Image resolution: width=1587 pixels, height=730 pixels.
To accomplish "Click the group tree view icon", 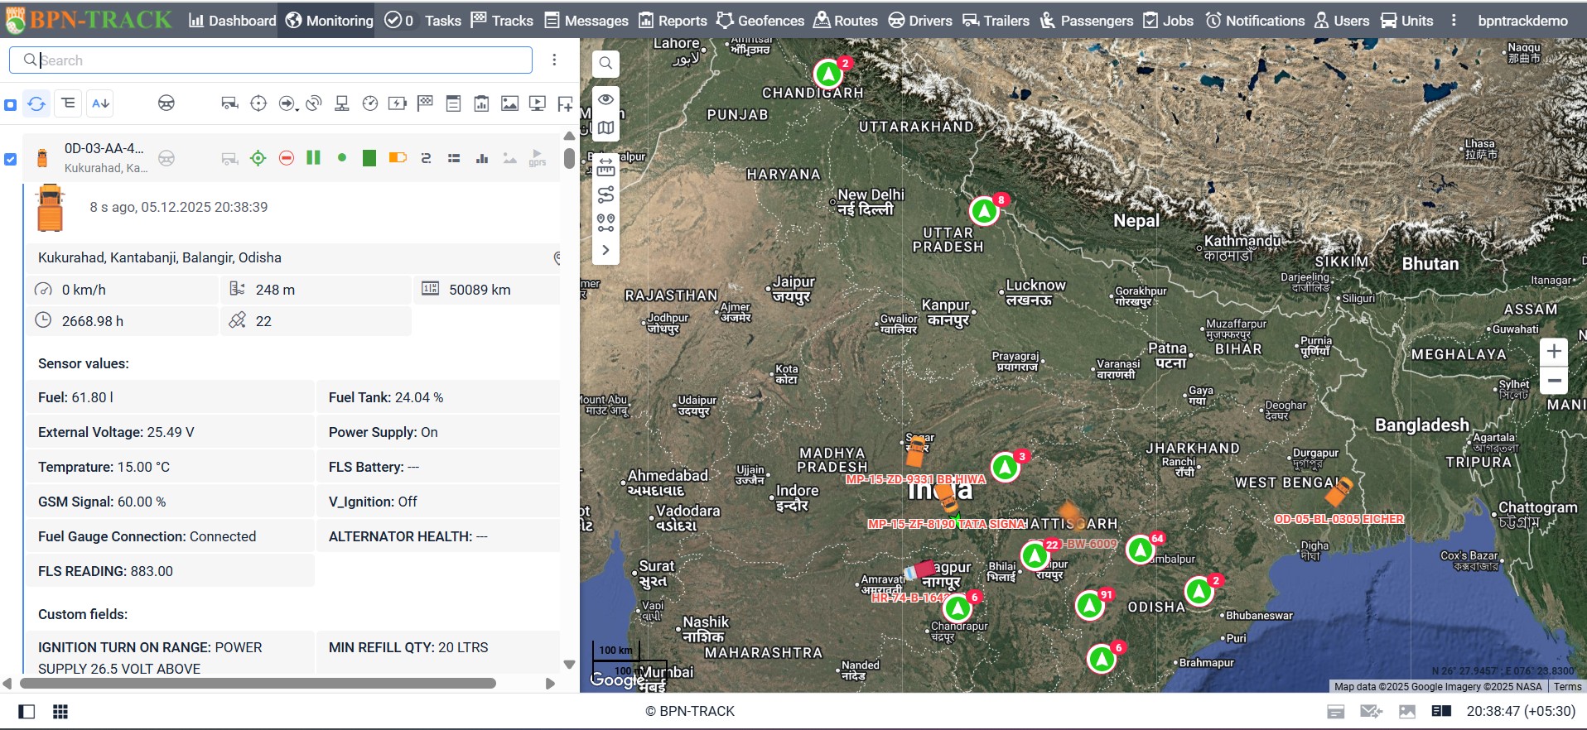I will 68,103.
